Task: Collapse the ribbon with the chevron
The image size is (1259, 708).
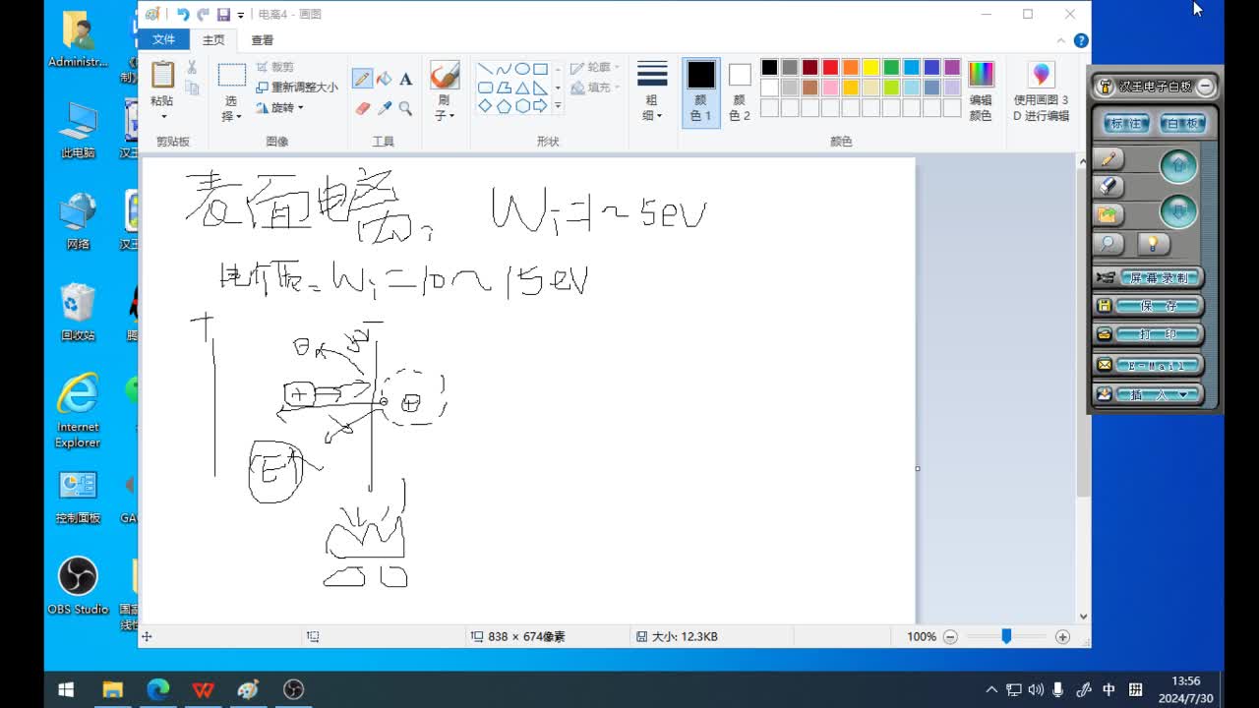Action: 1061,40
